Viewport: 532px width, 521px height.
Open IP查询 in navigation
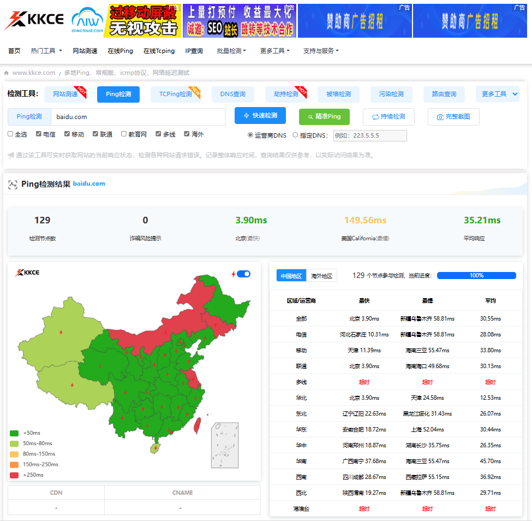pyautogui.click(x=194, y=51)
